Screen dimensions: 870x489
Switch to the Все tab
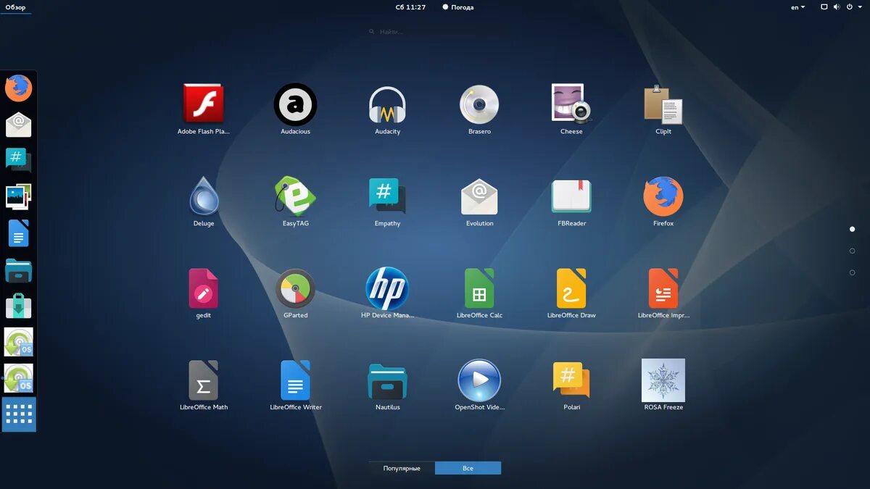(468, 468)
